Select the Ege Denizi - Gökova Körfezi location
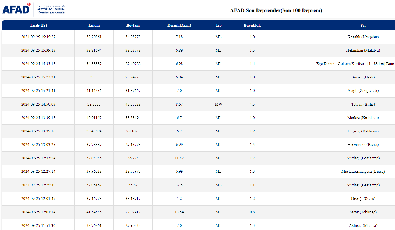This screenshot has height=230, width=395. point(355,64)
